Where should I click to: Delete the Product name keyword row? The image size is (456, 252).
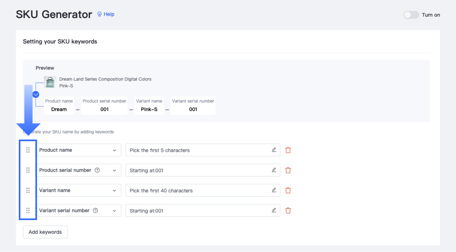288,150
